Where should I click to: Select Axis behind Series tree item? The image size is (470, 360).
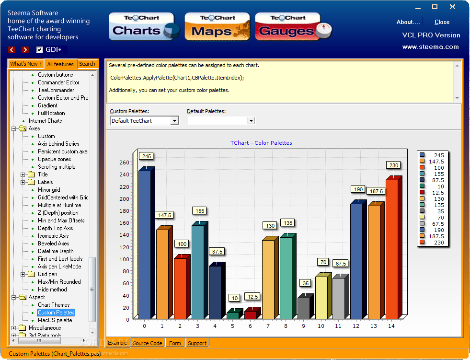click(58, 144)
